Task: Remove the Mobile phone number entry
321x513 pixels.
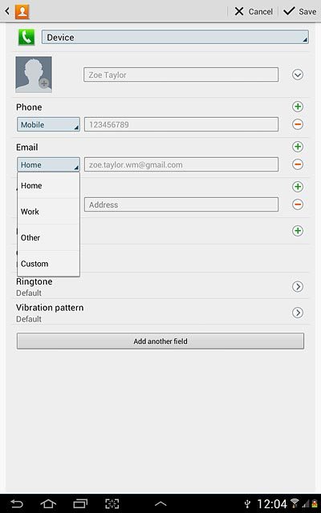Action: click(298, 124)
